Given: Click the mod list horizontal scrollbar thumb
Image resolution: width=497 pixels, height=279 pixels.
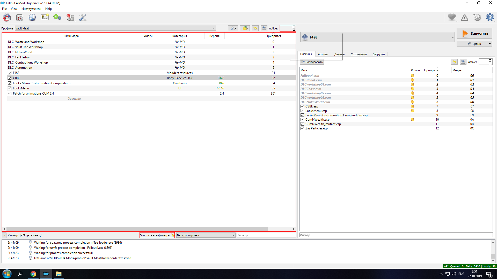Looking at the screenshot, I should point(137,229).
